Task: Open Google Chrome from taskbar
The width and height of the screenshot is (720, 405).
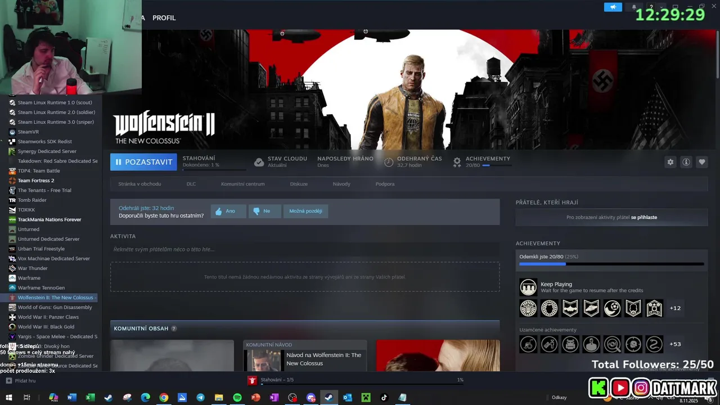Action: tap(164, 398)
